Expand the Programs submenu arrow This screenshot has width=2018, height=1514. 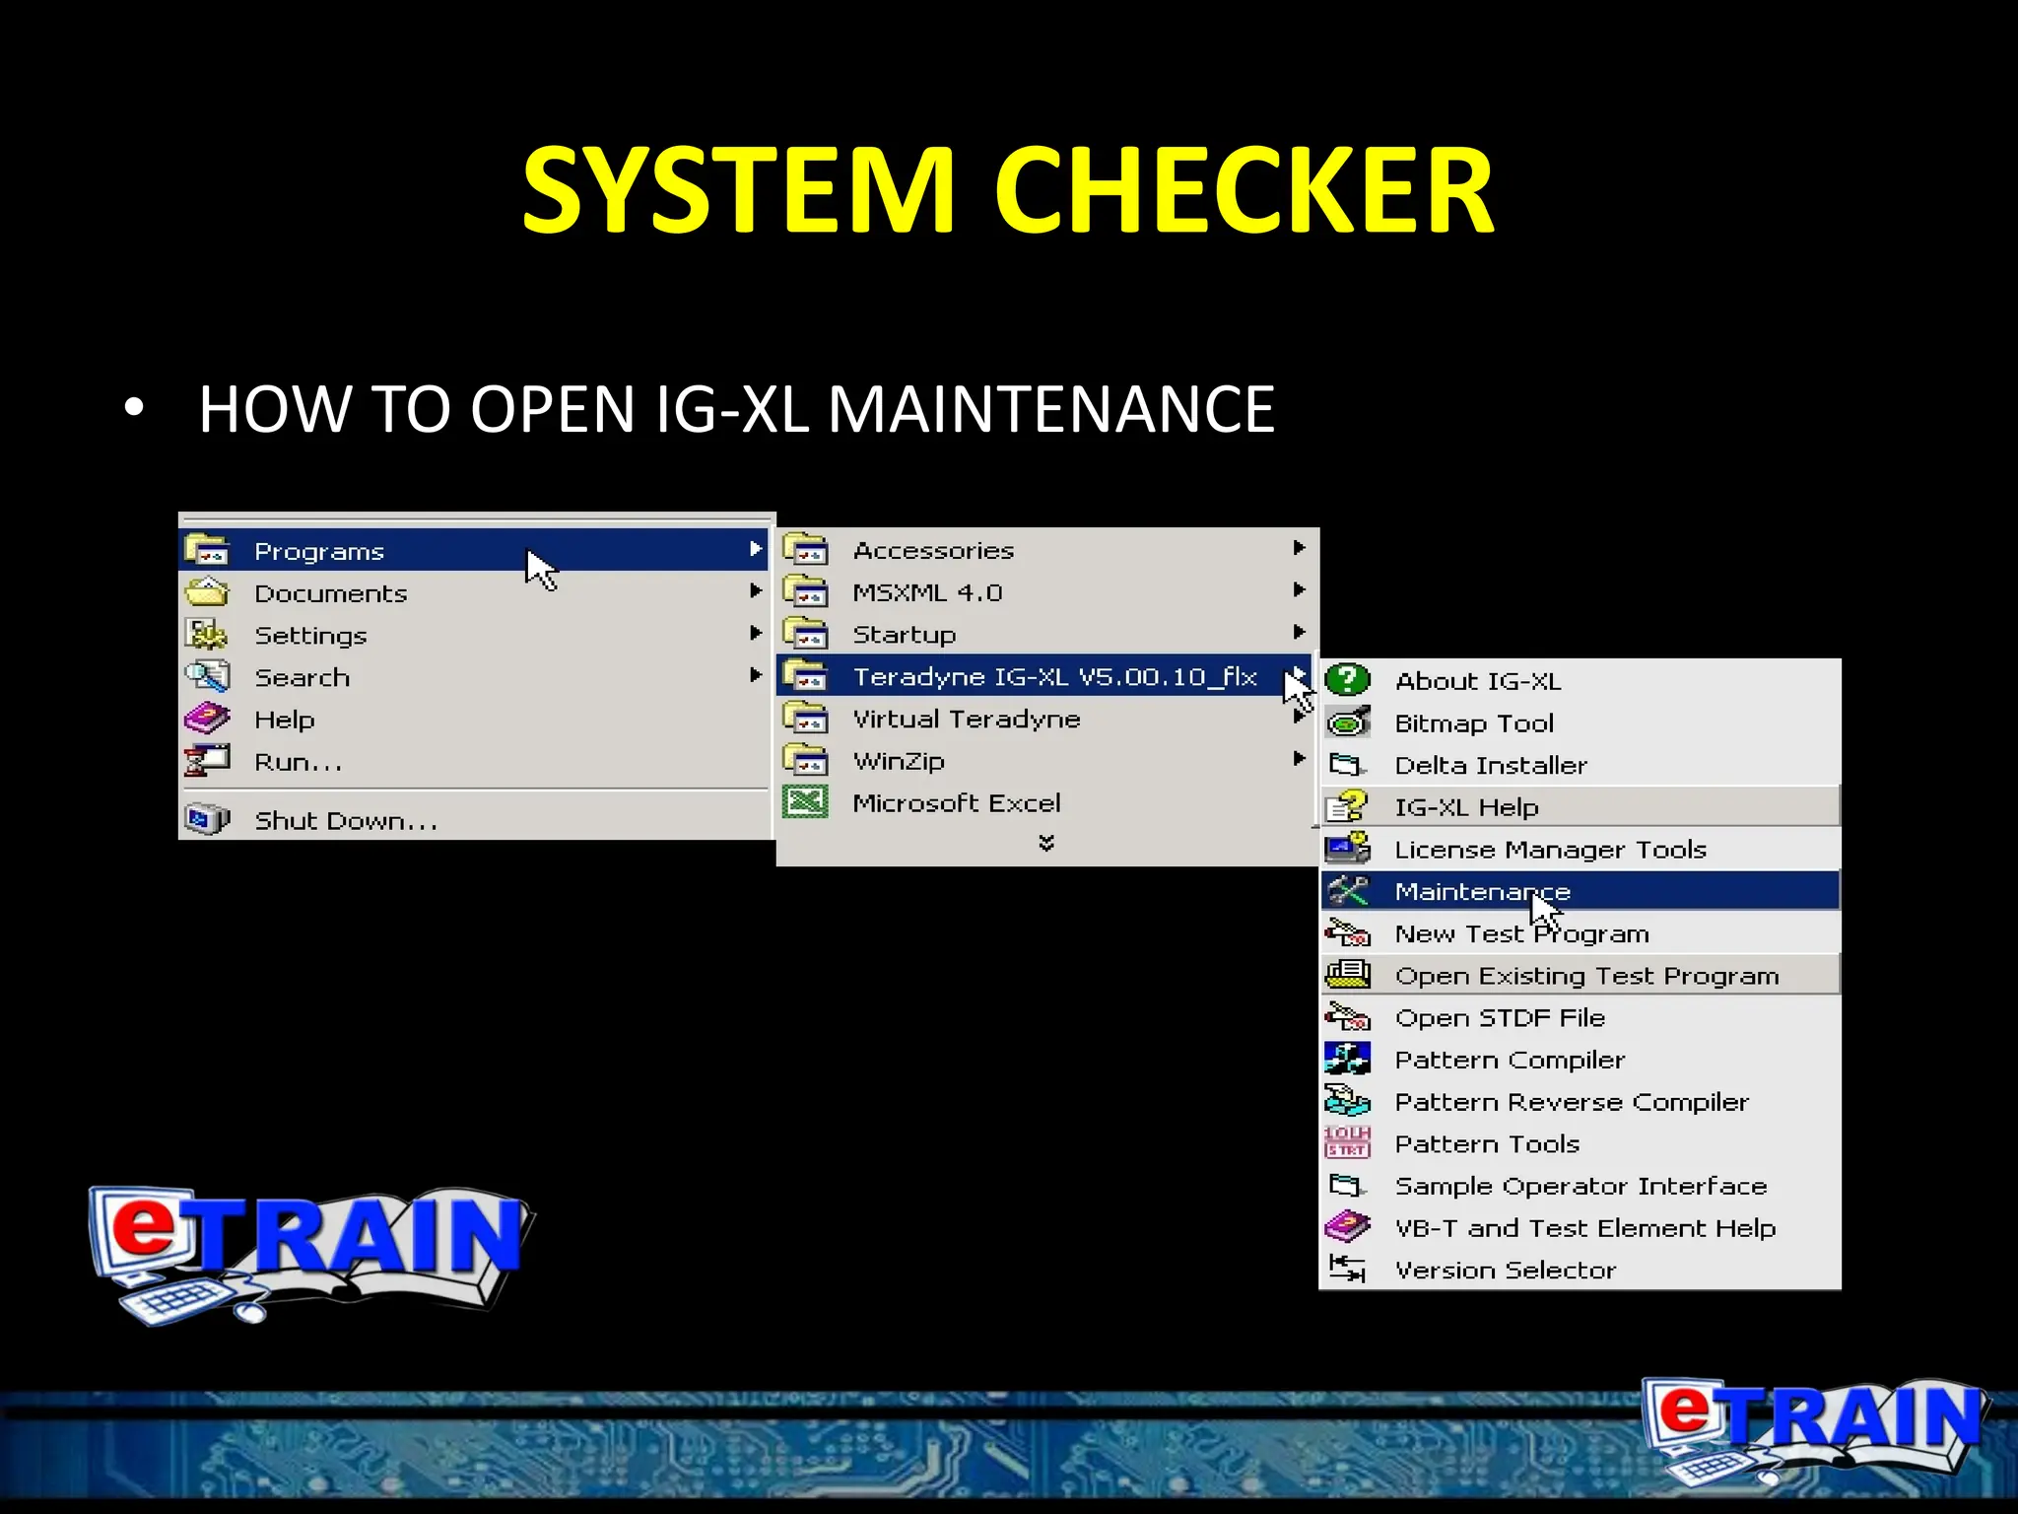pos(756,549)
